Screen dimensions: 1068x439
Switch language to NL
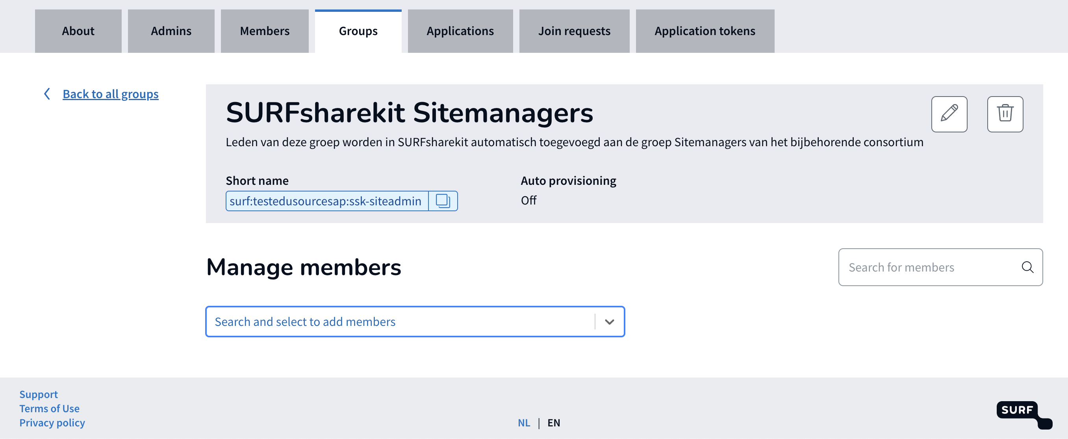524,423
